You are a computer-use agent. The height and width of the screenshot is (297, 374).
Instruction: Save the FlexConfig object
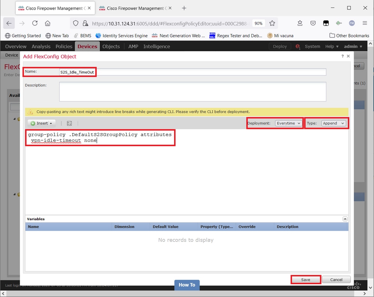[x=305, y=279]
